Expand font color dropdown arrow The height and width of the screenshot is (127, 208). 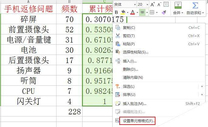137,13
